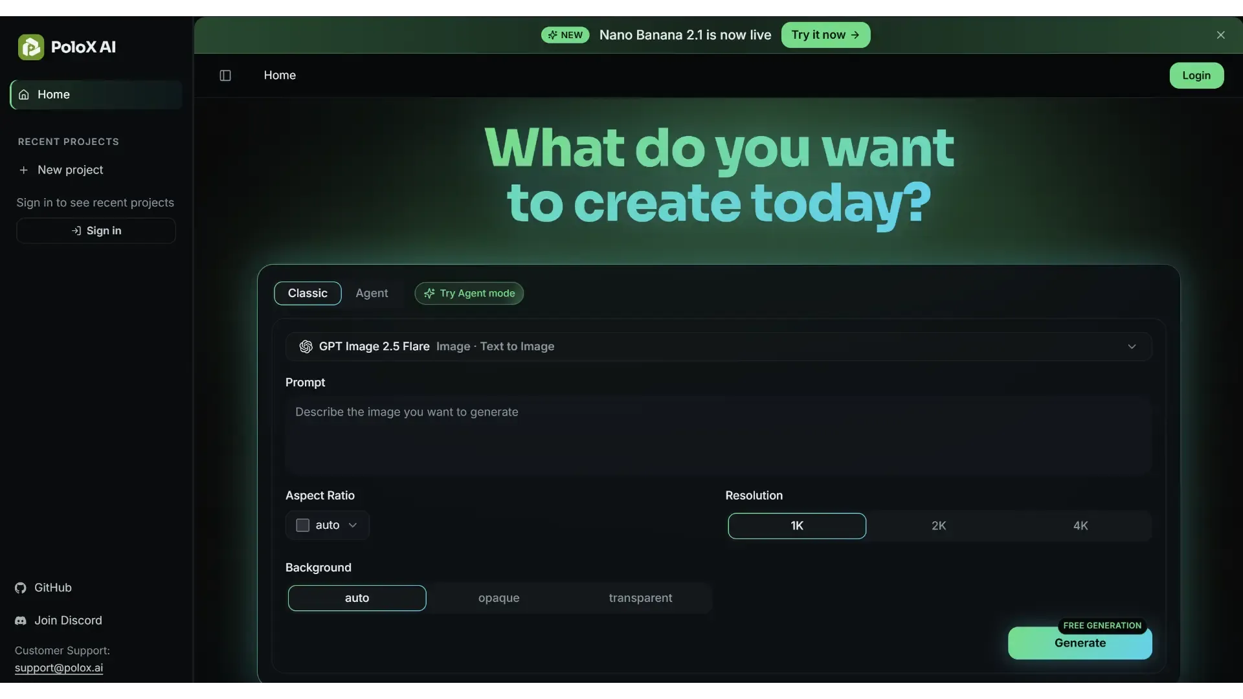
Task: Click the Login button
Action: (1196, 76)
